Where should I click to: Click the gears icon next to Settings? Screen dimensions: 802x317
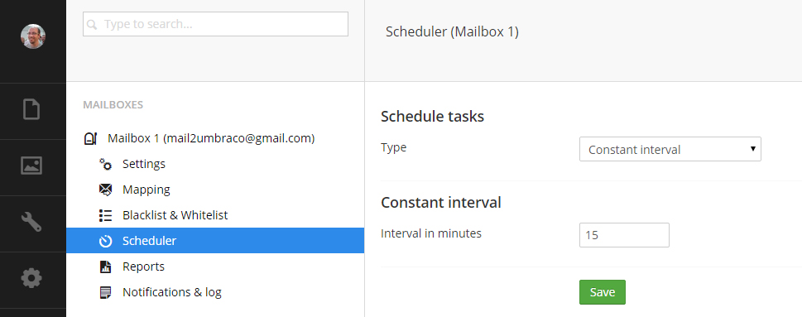[105, 164]
